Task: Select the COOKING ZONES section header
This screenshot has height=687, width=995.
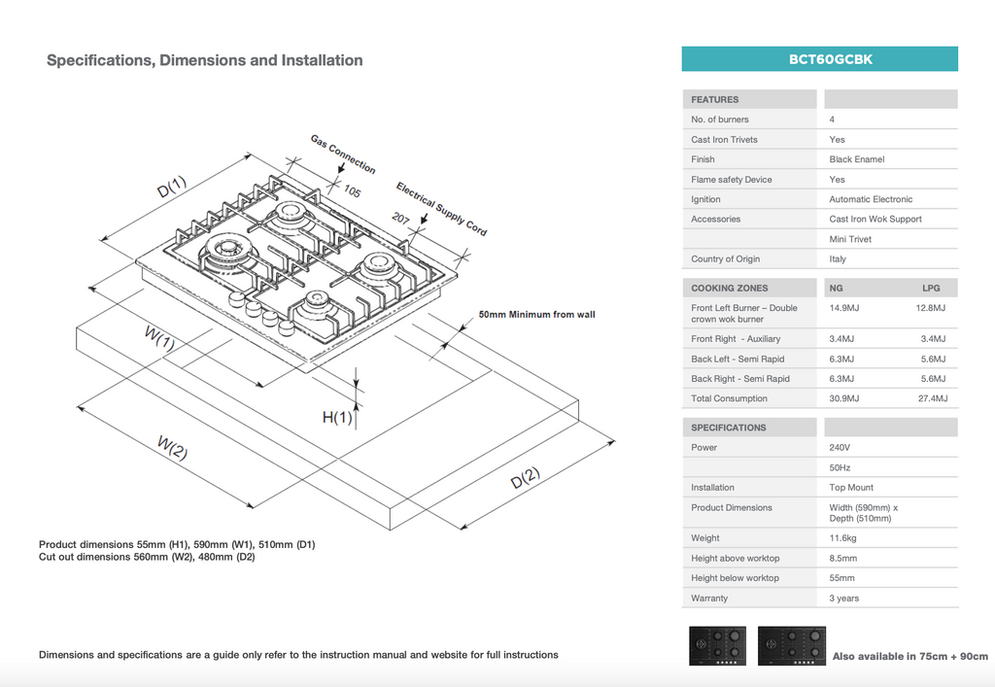Action: click(x=730, y=288)
